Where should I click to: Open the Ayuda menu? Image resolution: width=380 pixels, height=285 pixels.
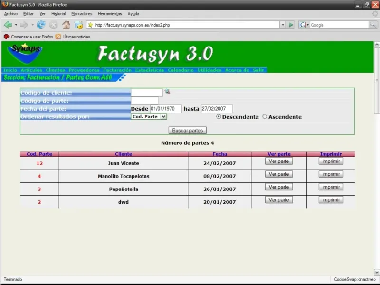tap(133, 14)
